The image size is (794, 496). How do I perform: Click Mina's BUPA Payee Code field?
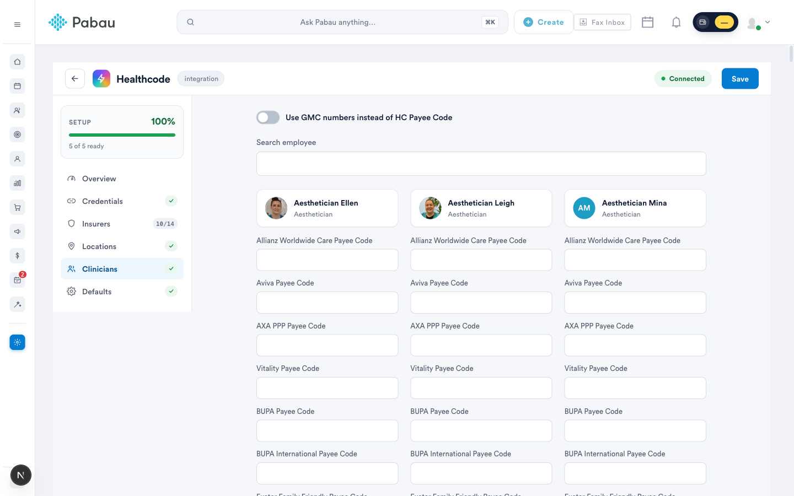click(635, 430)
